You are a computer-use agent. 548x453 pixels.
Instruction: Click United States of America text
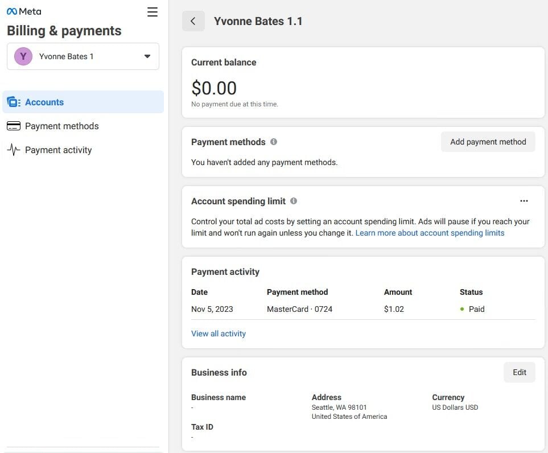[349, 417]
